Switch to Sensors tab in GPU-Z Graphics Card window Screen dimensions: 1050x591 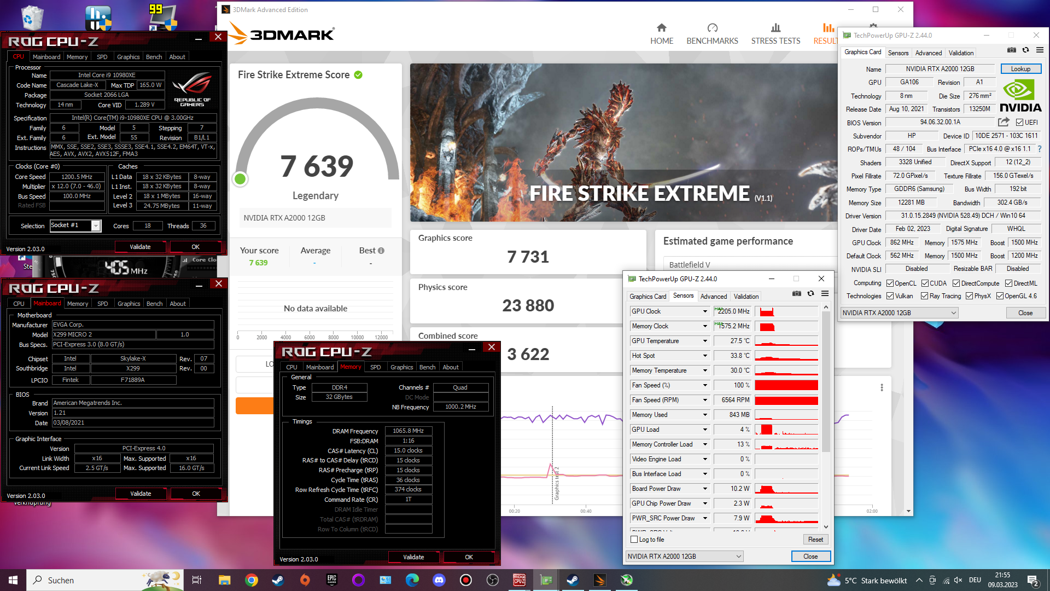(x=898, y=53)
